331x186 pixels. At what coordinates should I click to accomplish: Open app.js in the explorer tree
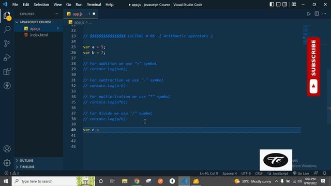click(x=35, y=28)
